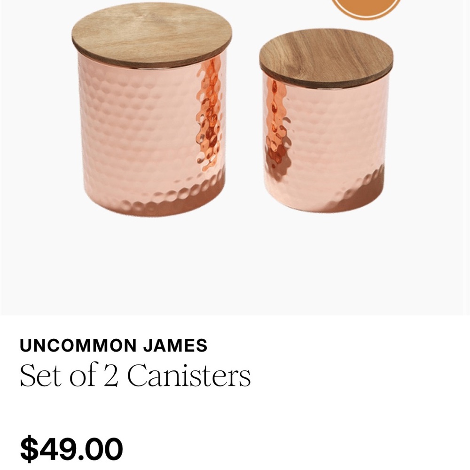Click the word Canisters in product title
Viewport: 470px width, 470px height.
click(189, 375)
